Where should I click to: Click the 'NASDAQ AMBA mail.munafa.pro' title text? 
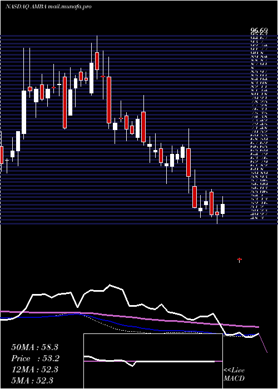[49, 7]
